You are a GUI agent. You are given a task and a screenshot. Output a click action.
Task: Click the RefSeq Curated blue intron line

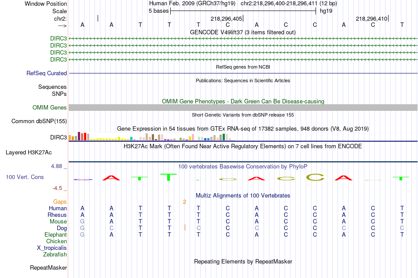(243, 73)
